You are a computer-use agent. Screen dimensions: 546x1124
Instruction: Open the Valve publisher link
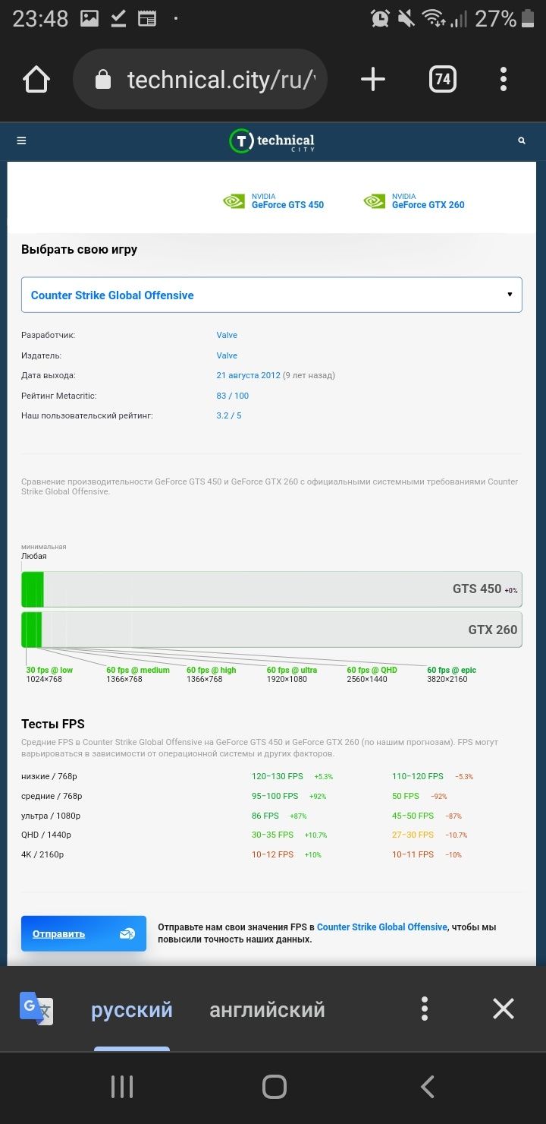click(x=227, y=355)
